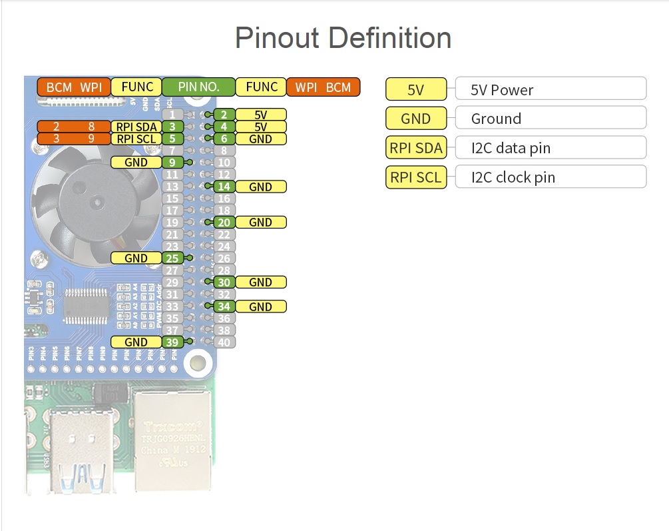Image resolution: width=669 pixels, height=531 pixels.
Task: Click the green pin 3 badge
Action: coord(172,127)
